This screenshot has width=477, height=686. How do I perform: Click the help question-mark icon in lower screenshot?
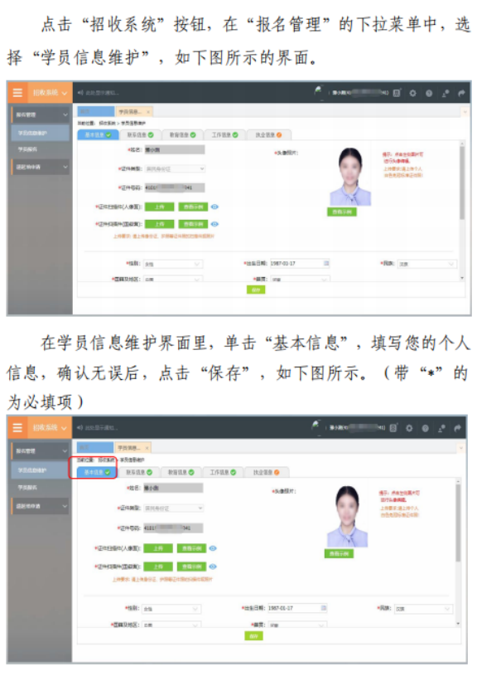click(x=425, y=428)
